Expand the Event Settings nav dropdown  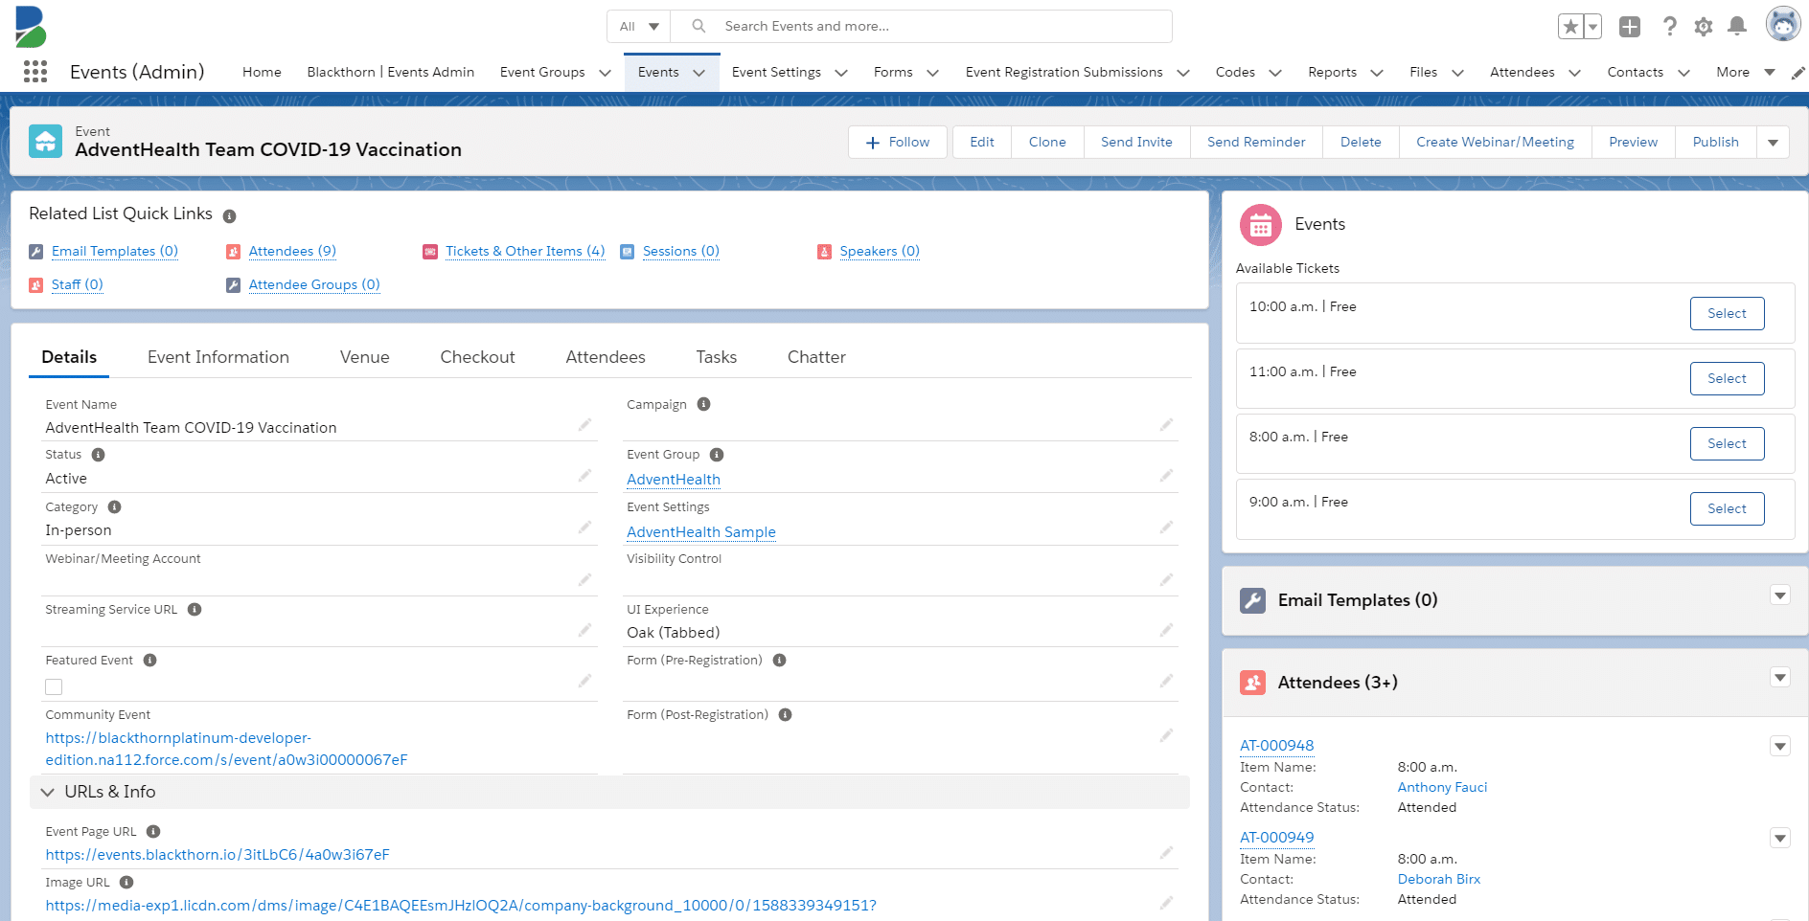(x=840, y=73)
